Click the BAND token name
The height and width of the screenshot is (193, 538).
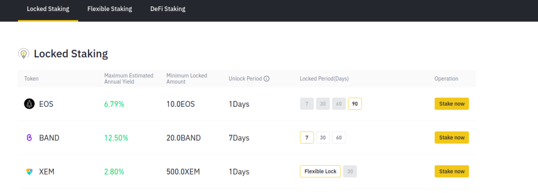click(50, 138)
